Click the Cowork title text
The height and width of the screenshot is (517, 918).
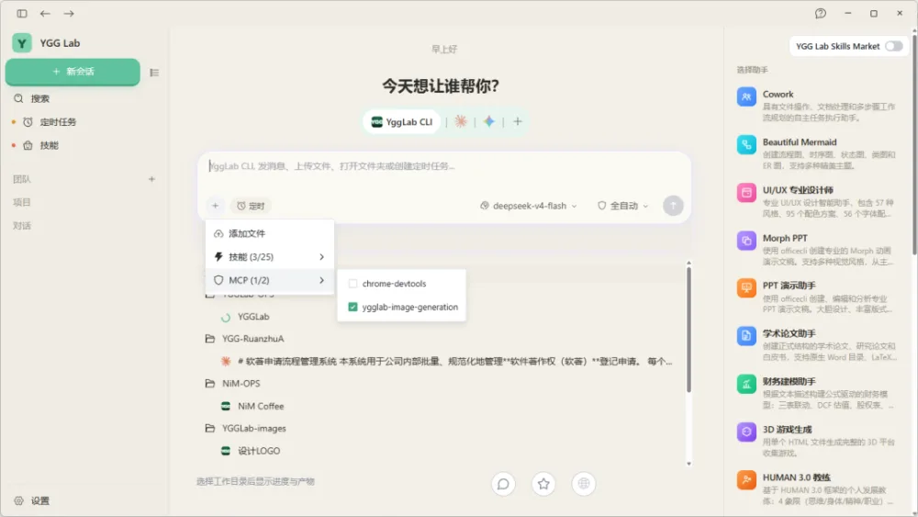[778, 95]
